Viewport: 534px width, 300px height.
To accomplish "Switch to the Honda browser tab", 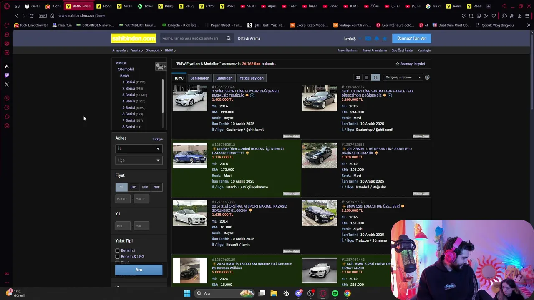I will [x=104, y=6].
